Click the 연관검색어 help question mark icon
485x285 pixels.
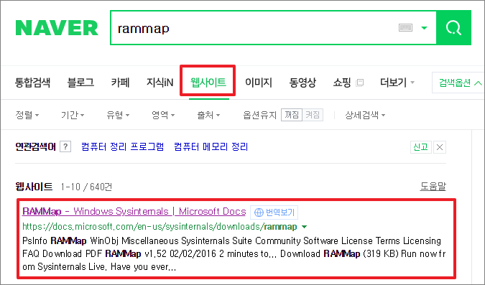(65, 146)
